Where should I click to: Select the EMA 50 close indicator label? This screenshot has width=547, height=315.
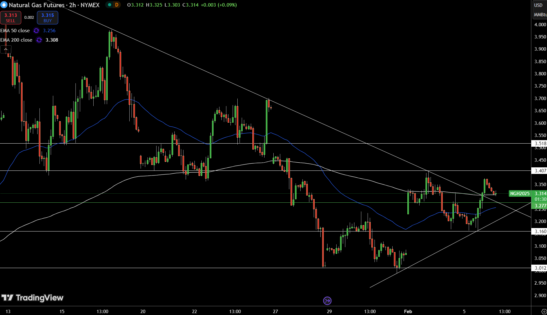click(15, 31)
